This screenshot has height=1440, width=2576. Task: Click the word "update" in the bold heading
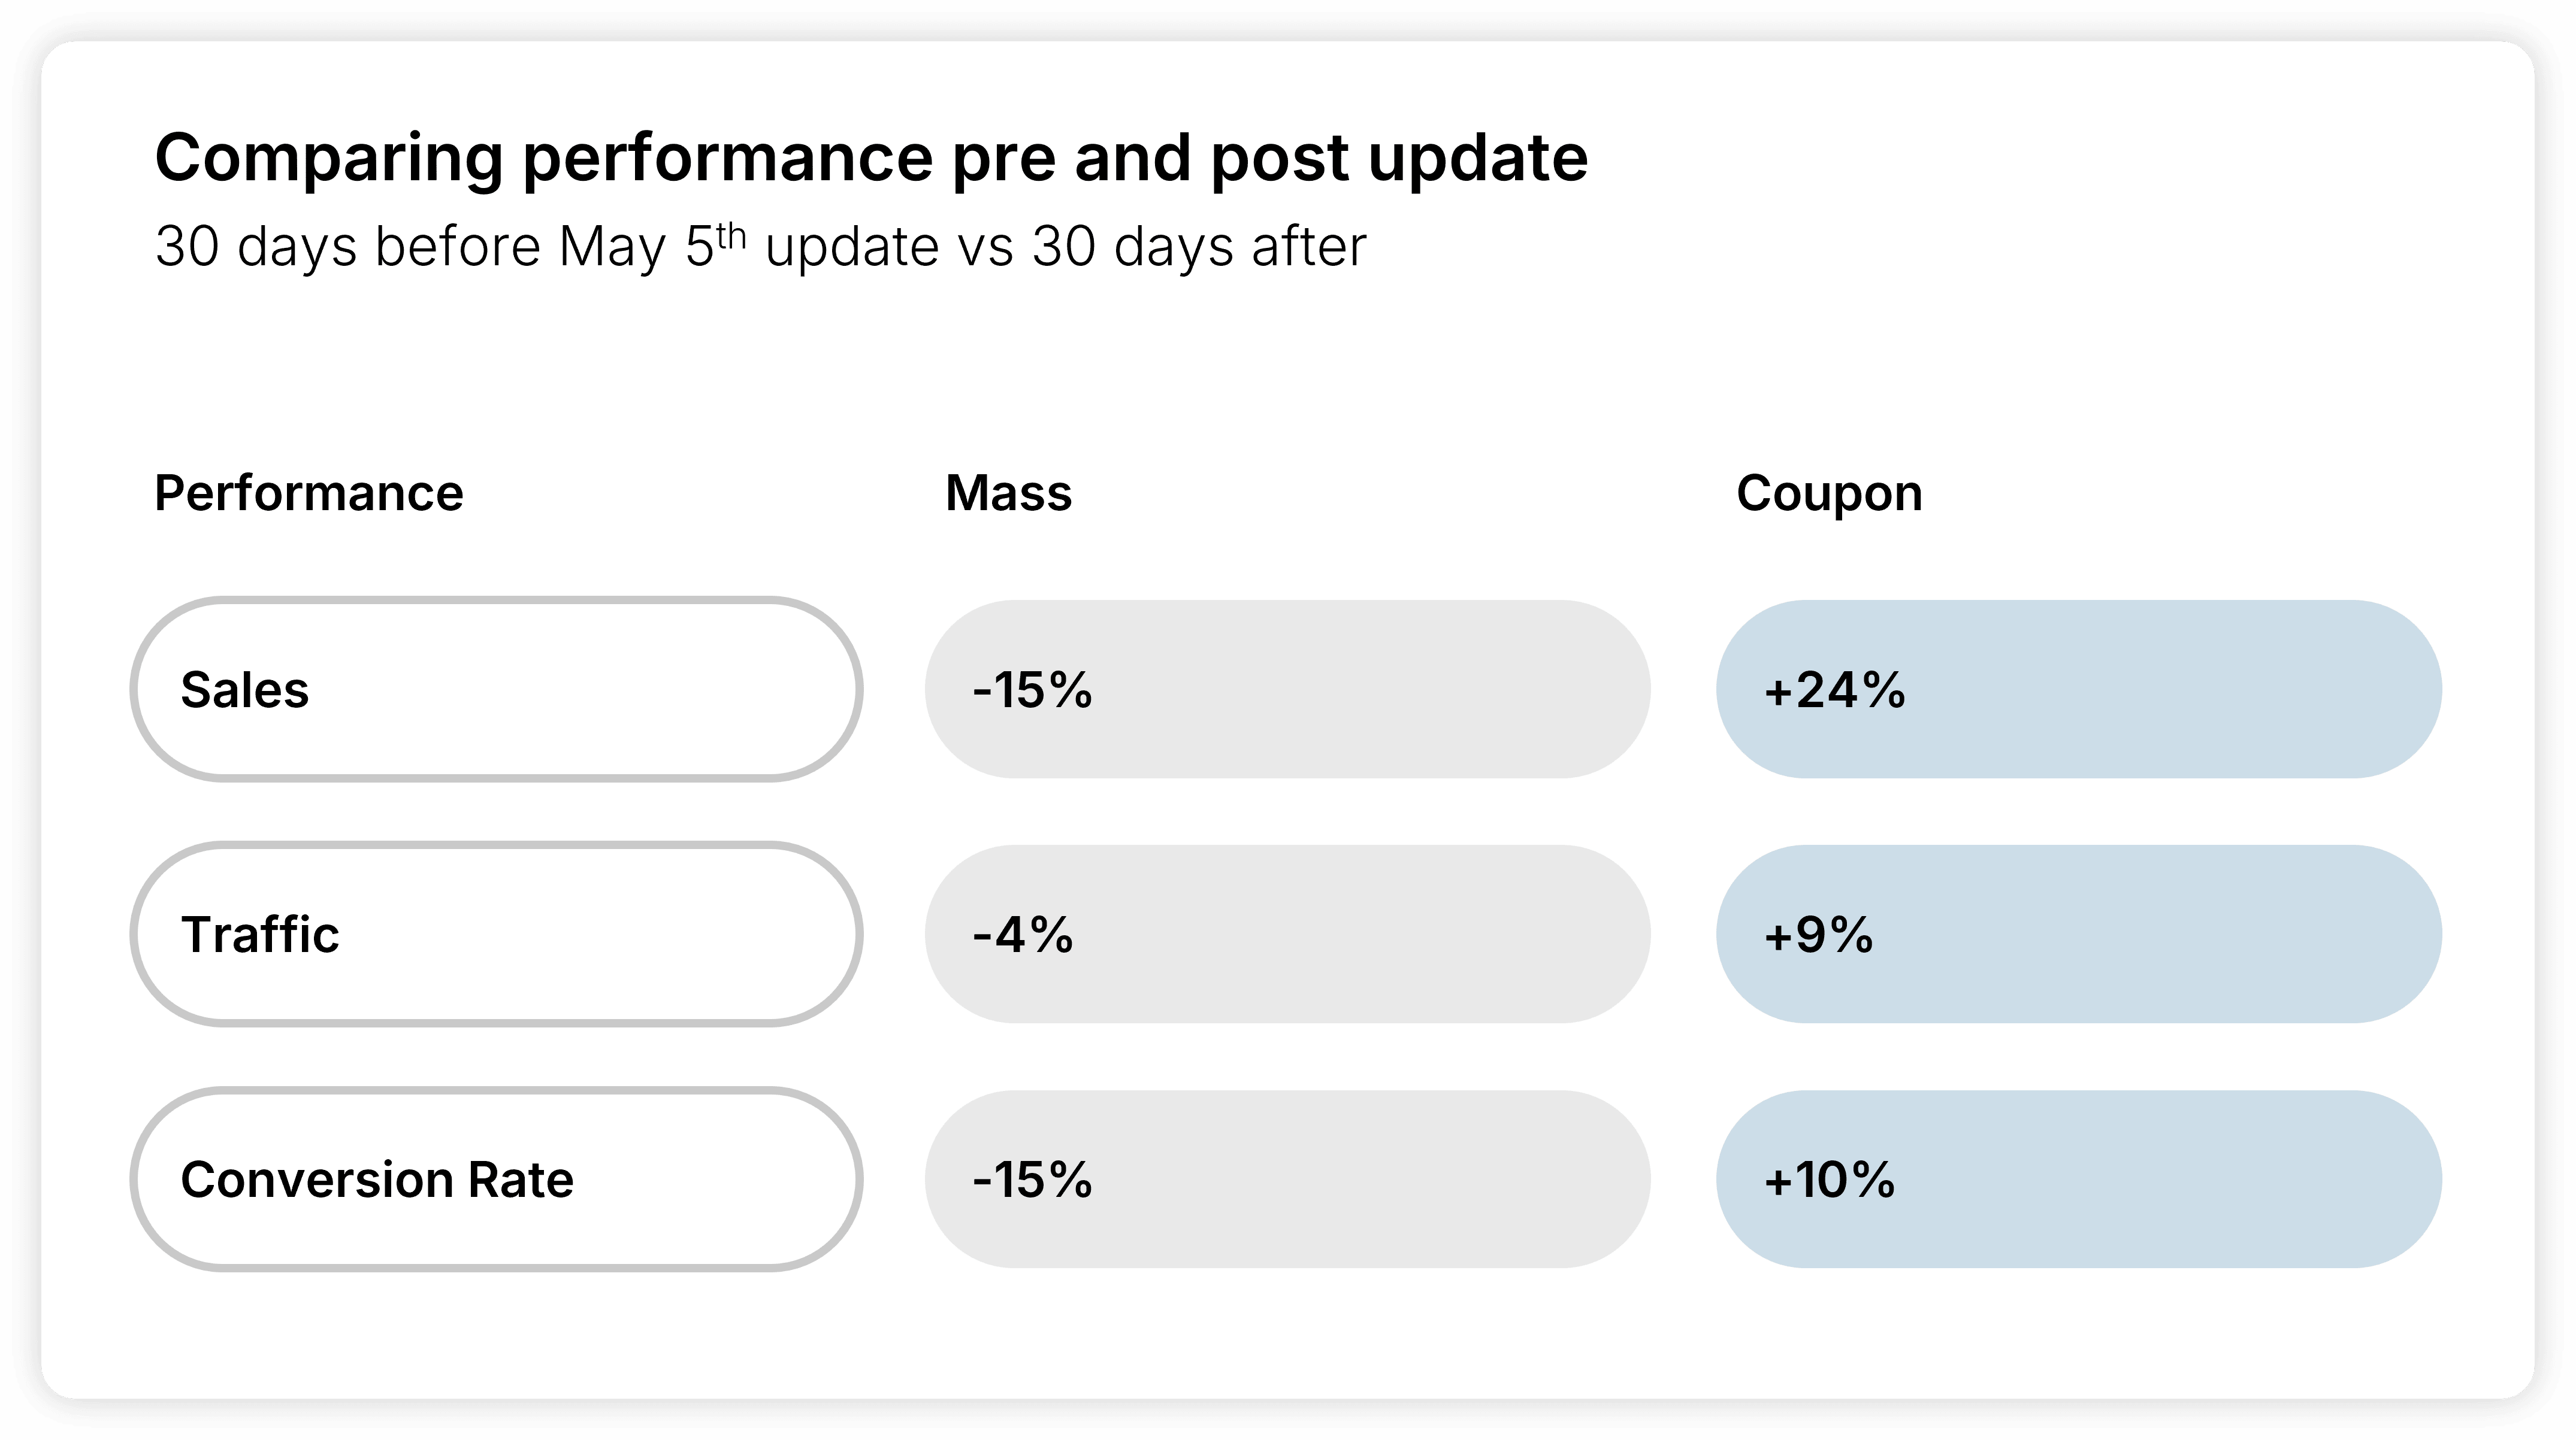(1477, 158)
